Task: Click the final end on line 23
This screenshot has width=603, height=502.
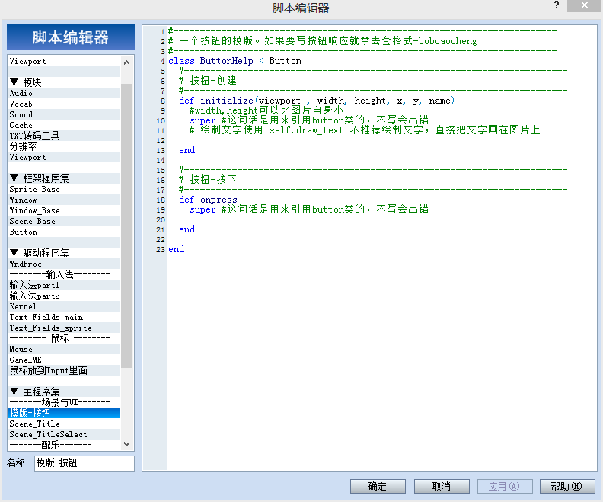Action: (177, 249)
